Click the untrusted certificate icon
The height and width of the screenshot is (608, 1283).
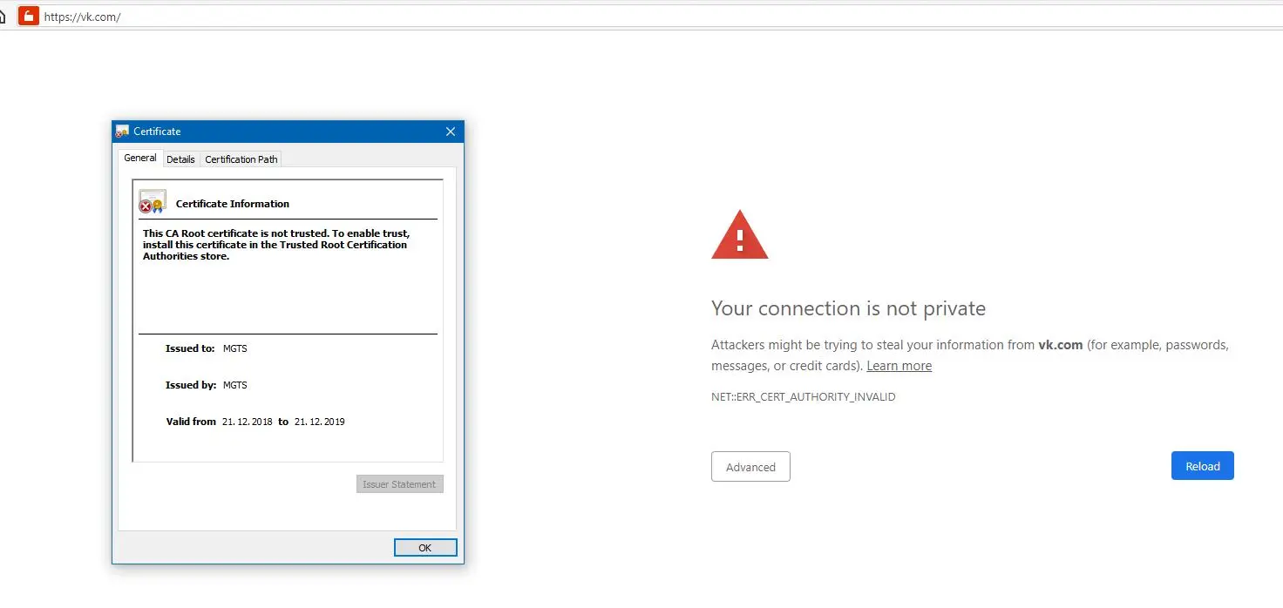click(153, 202)
